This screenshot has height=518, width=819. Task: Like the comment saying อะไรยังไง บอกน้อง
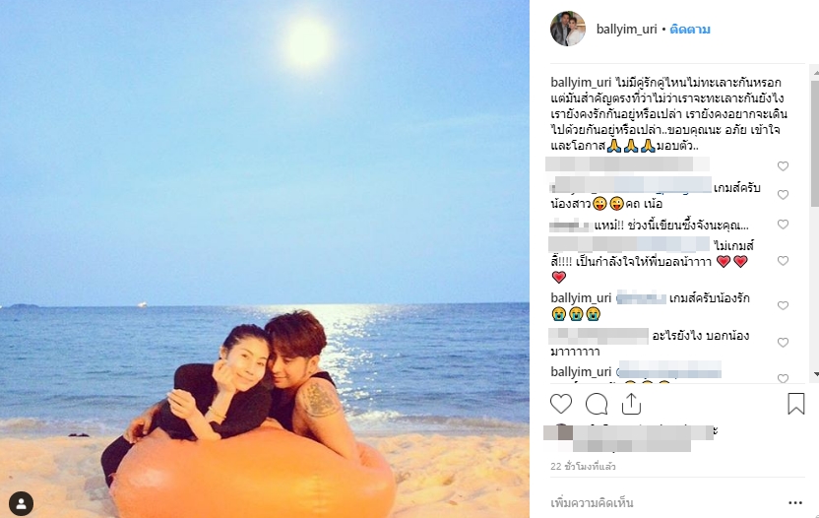(x=783, y=343)
